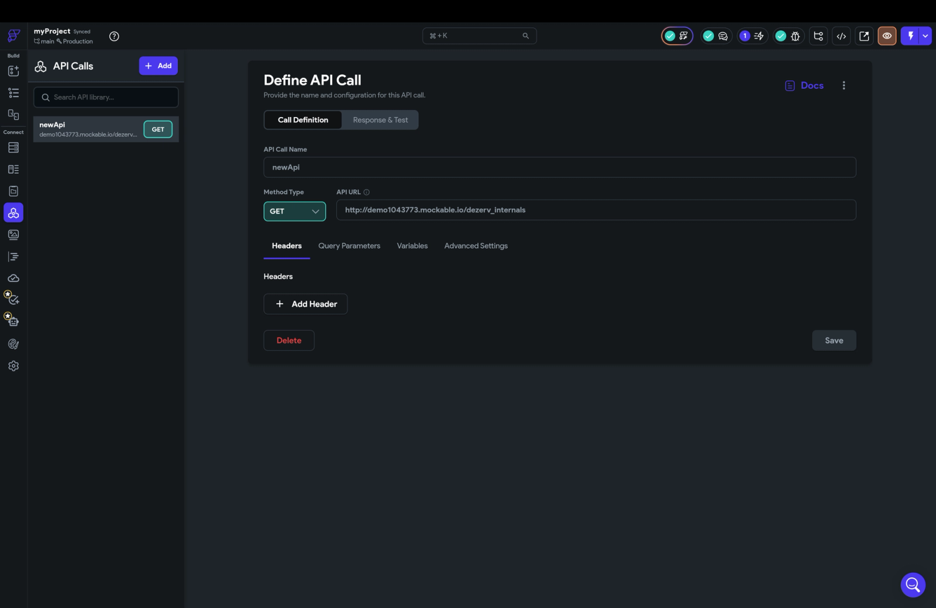Open the Cloud Functions icon in the sidebar
The height and width of the screenshot is (608, 936).
click(x=13, y=278)
